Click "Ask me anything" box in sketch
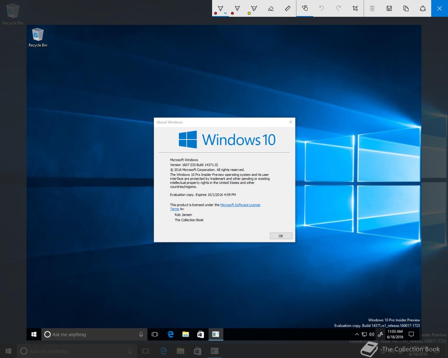Image resolution: width=448 pixels, height=358 pixels. [x=94, y=334]
